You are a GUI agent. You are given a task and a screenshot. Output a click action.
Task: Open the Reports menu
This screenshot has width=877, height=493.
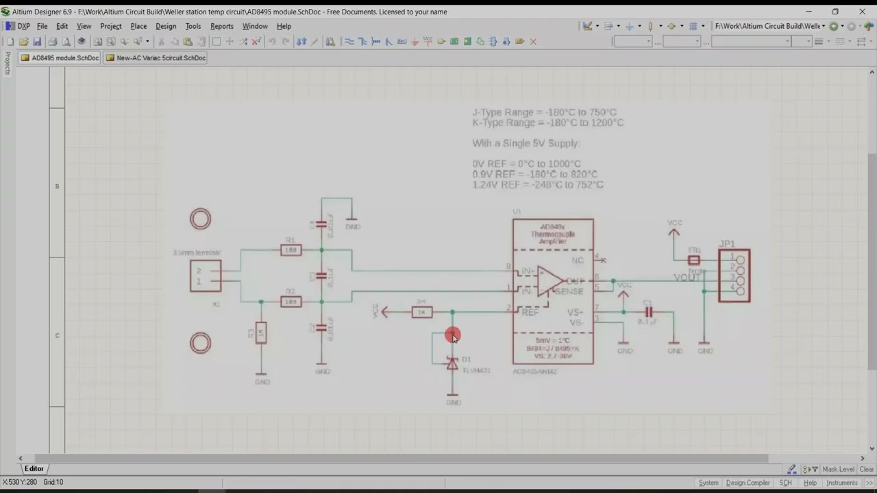tap(222, 26)
